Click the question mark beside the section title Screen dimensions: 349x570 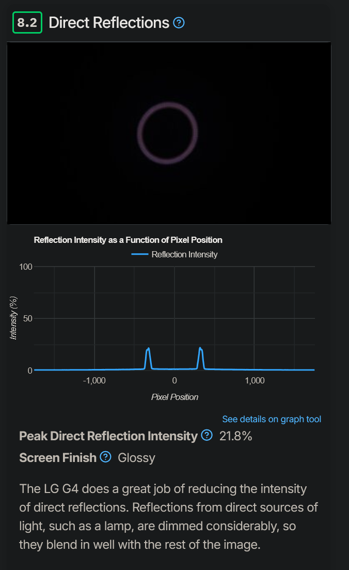(x=179, y=23)
